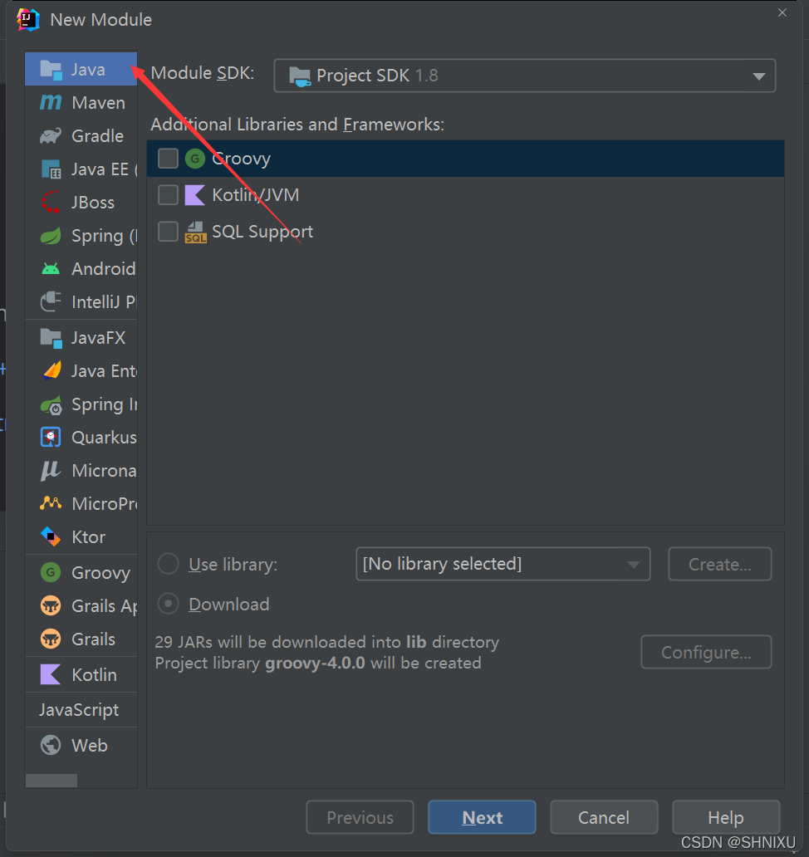Open the No library selected combo box
Viewport: 809px width, 857px height.
503,564
